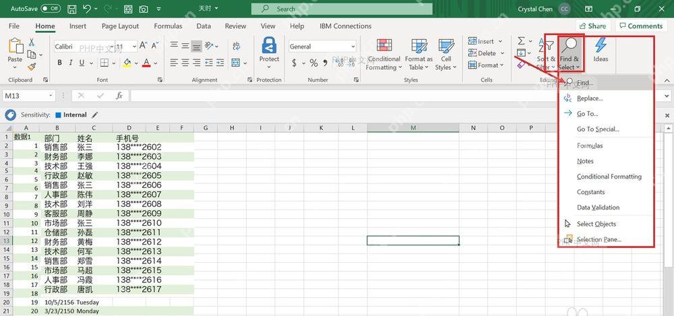Viewport: 674px width, 316px height.
Task: Toggle Middle Align vertical alignment
Action: tap(185, 46)
